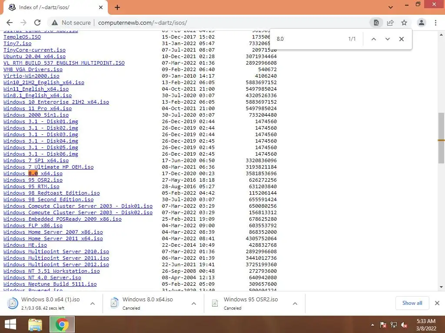Open Windows_Neptune_Build_5111.iso link
This screenshot has height=333, width=445.
coord(50,284)
